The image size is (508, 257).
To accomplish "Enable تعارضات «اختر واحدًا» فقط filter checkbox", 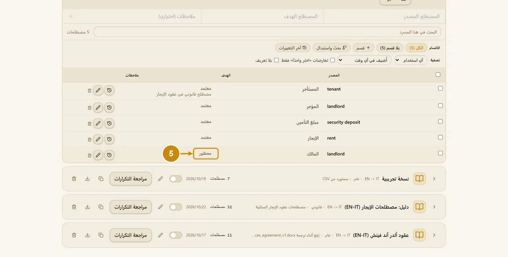I will 332,60.
